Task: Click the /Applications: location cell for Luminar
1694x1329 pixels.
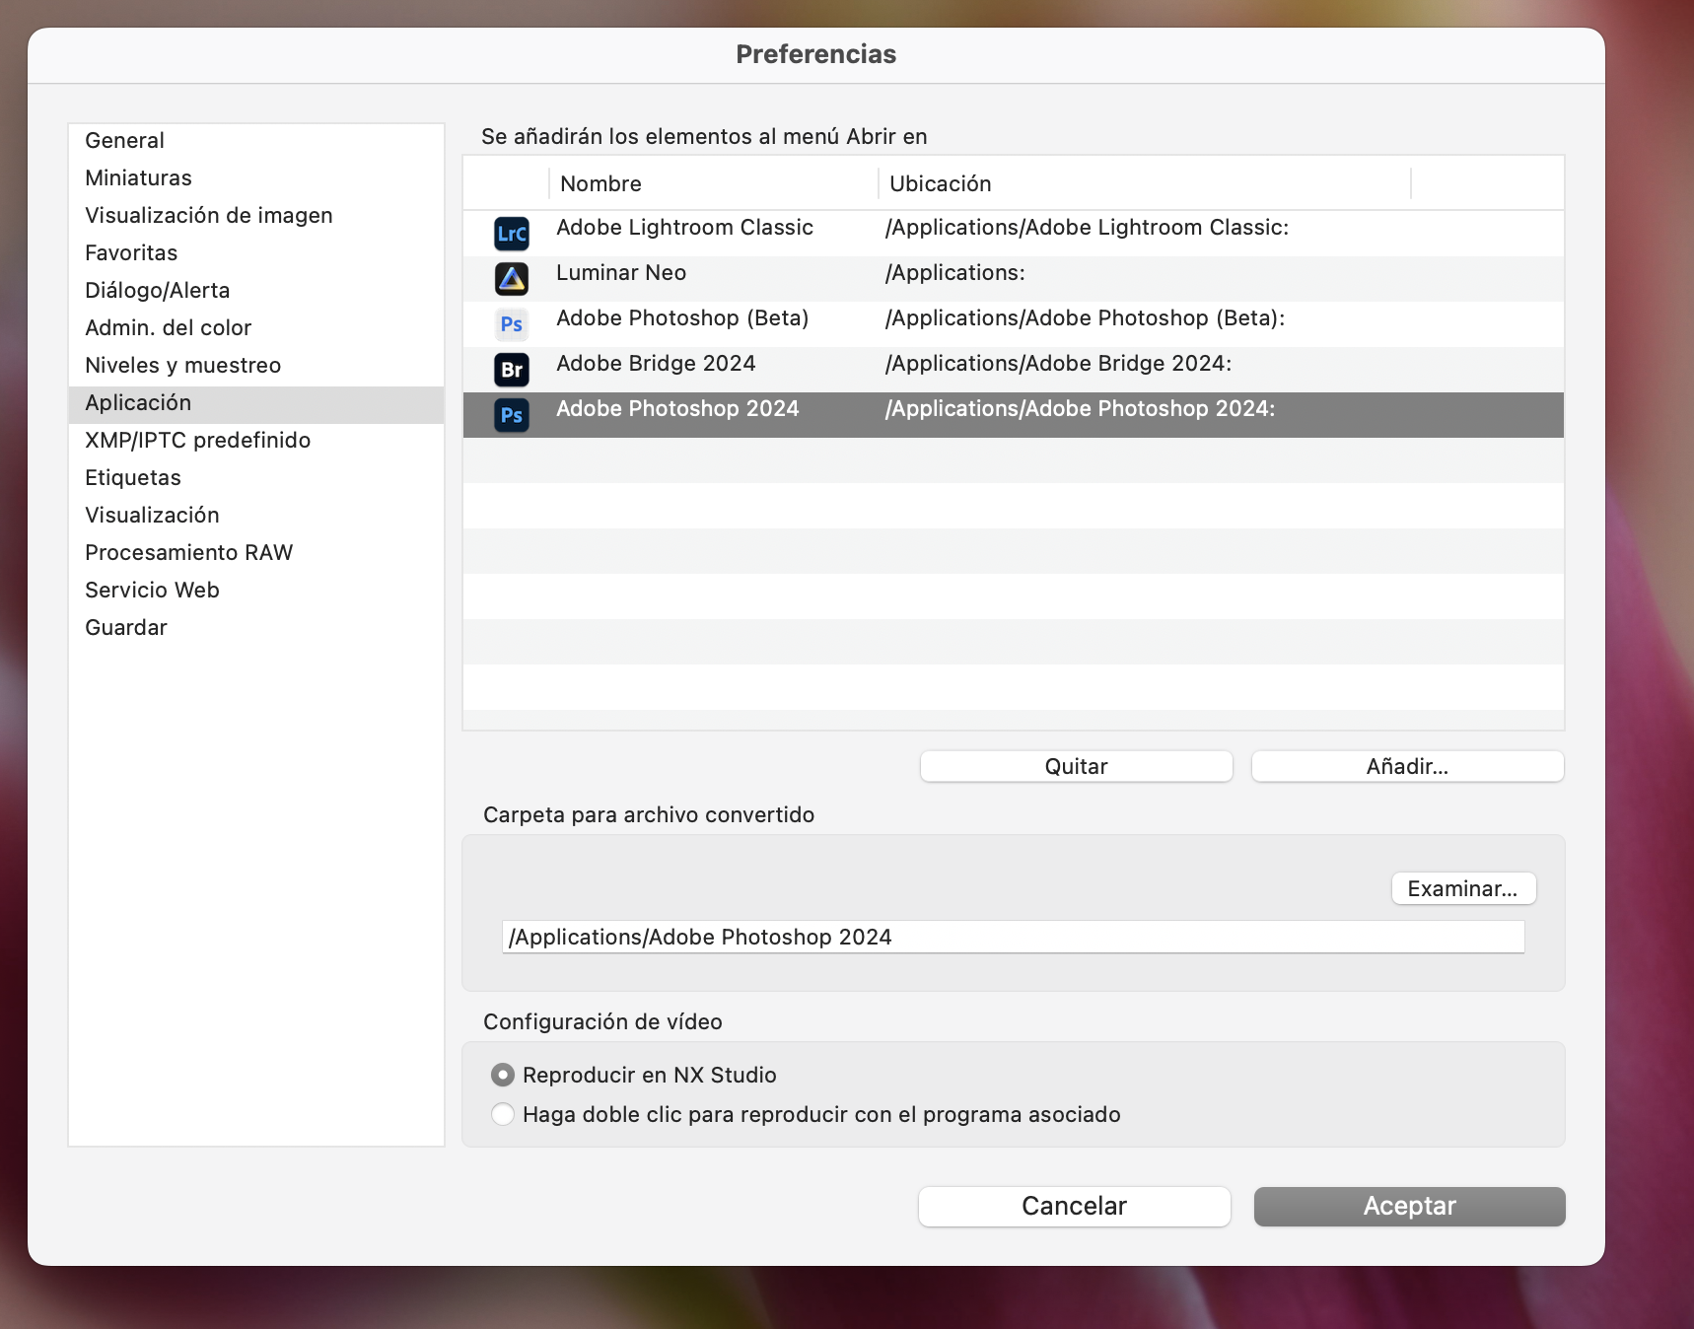Action: pos(954,273)
